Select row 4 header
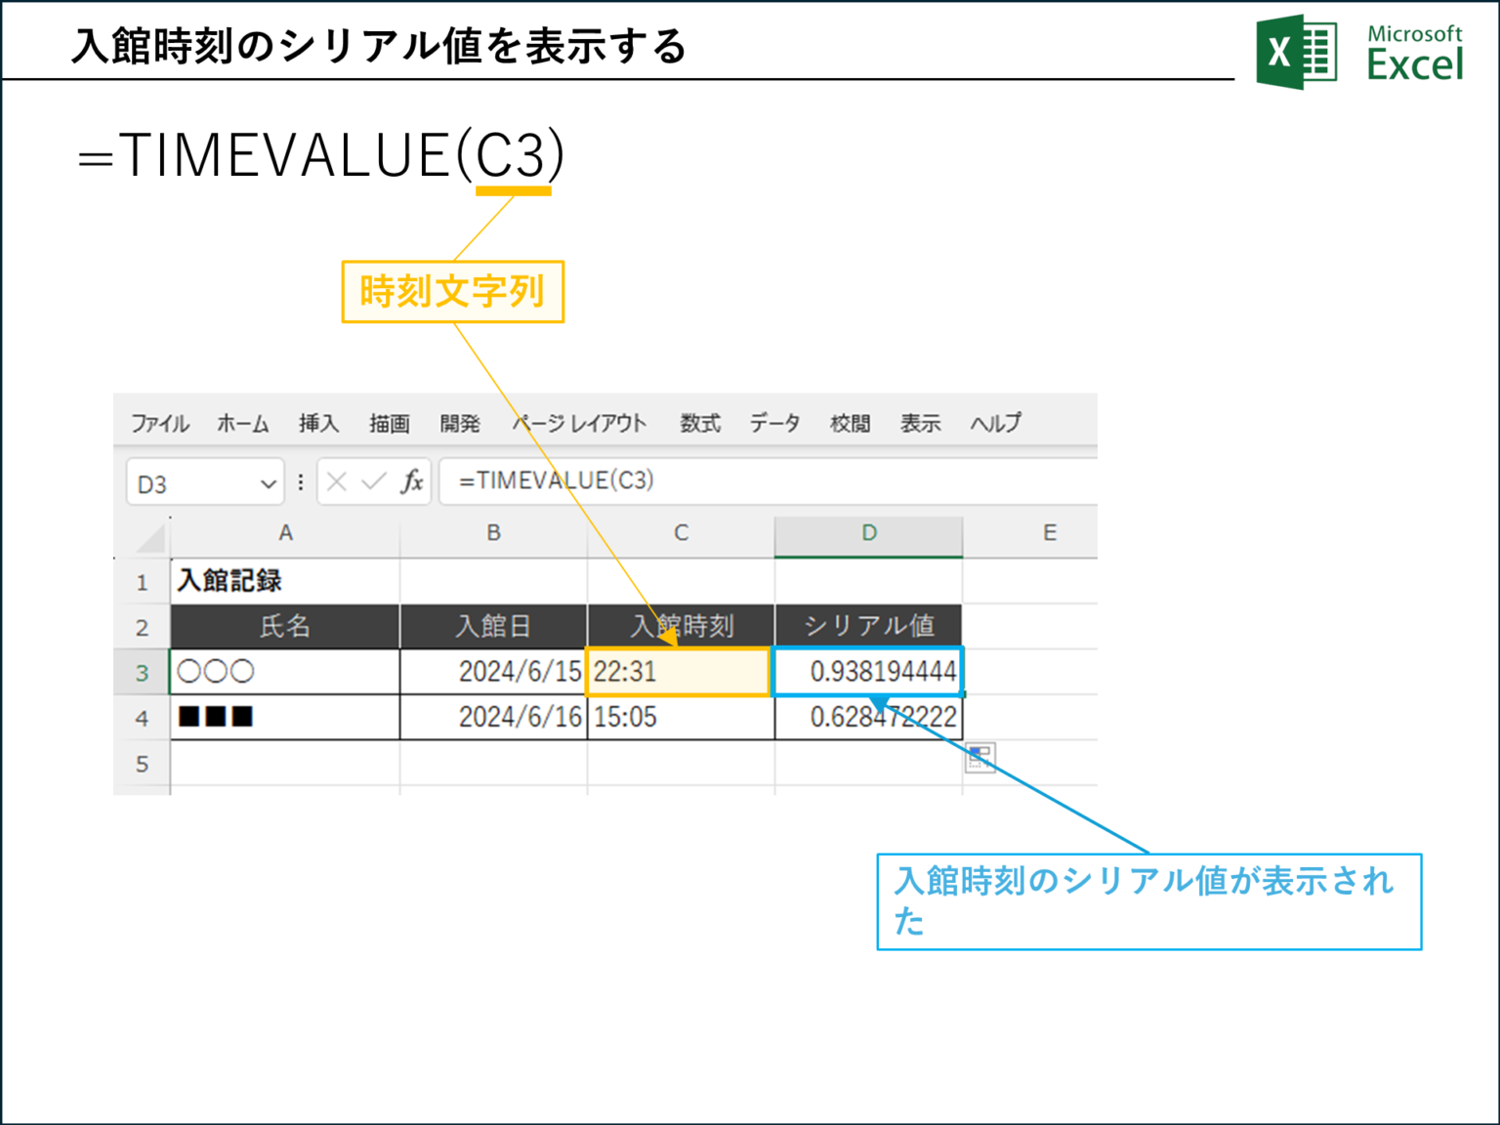 tap(142, 718)
